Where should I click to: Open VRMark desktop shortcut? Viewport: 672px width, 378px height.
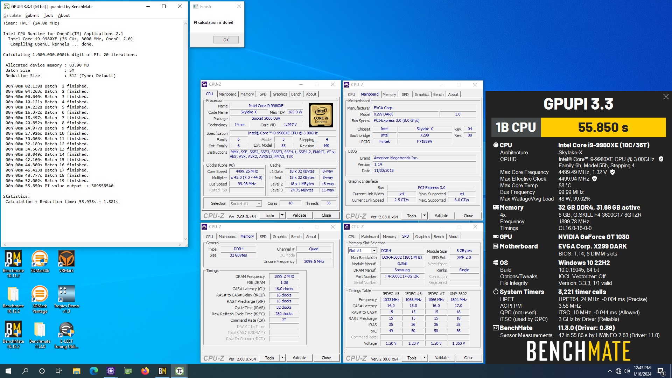[x=66, y=261]
